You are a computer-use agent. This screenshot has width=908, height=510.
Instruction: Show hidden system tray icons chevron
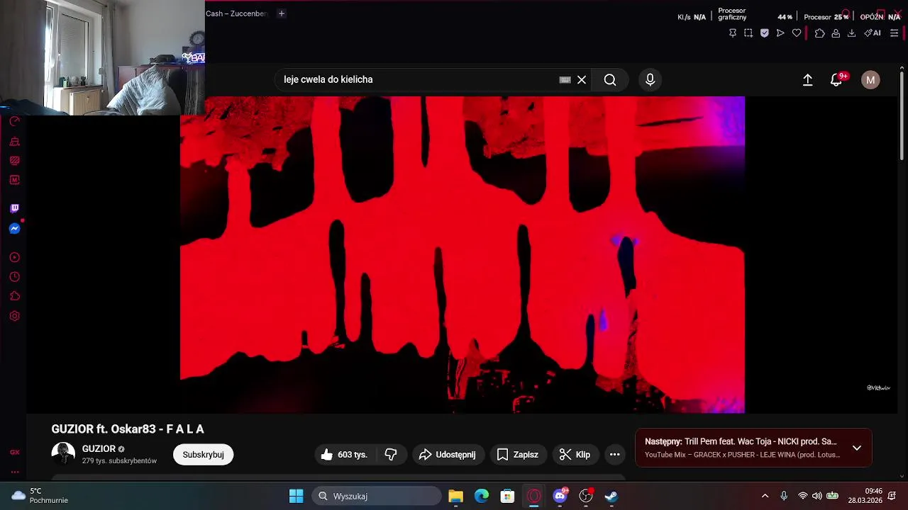coord(765,496)
